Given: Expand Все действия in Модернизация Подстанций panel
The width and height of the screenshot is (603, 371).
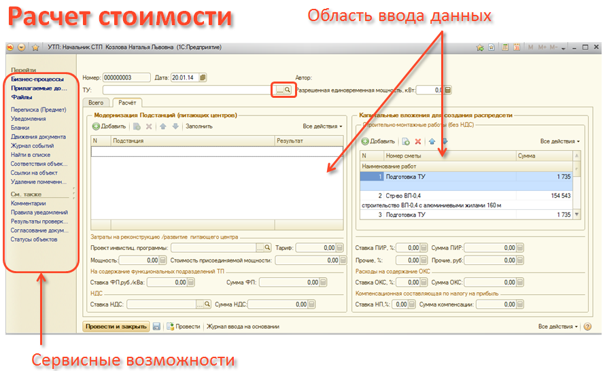Looking at the screenshot, I should (322, 126).
